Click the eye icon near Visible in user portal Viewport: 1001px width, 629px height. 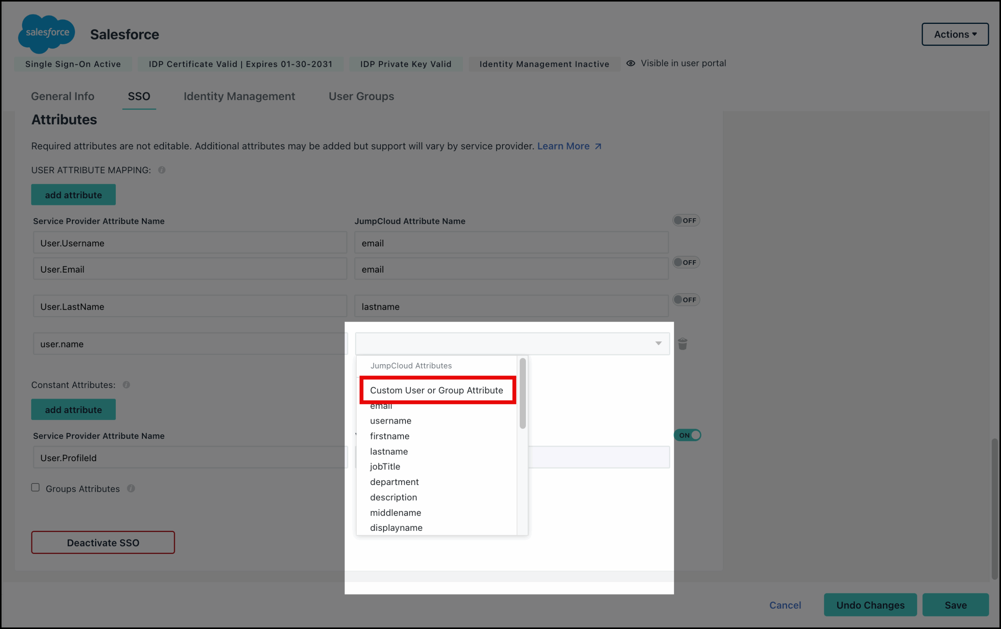point(631,63)
